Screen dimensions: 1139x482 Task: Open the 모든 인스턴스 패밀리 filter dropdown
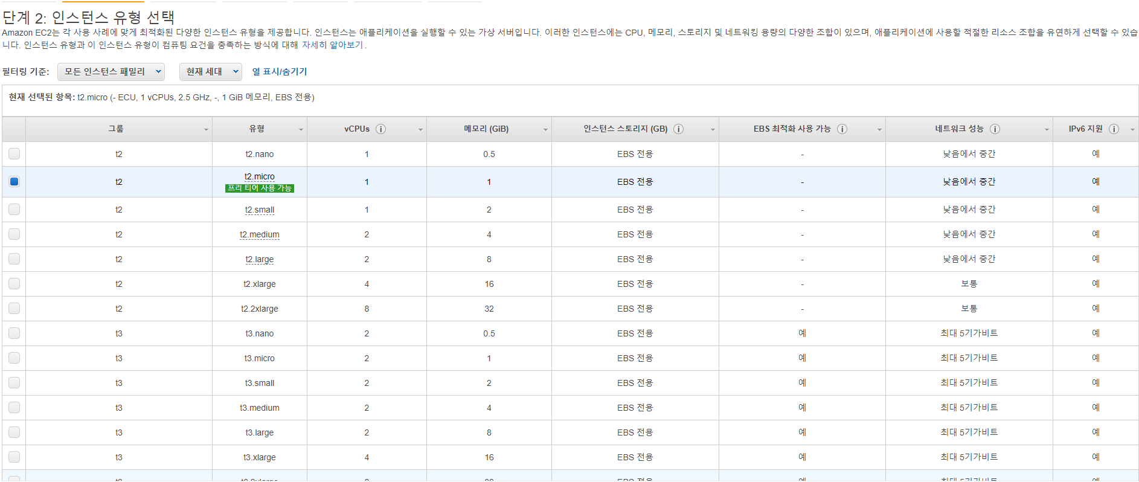click(x=111, y=71)
